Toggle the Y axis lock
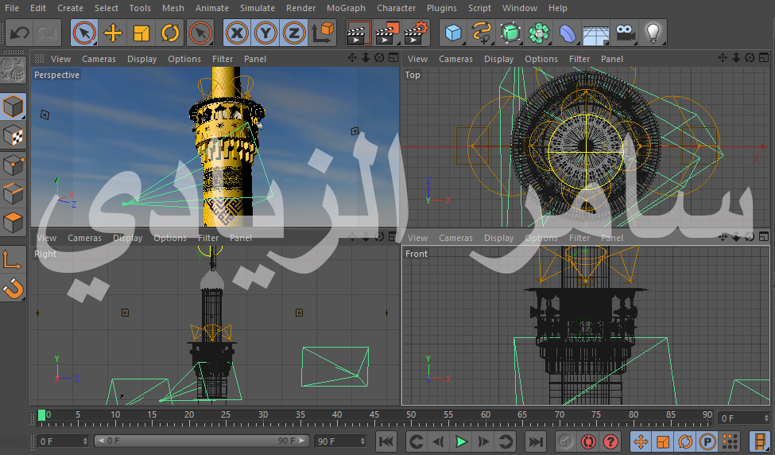The image size is (775, 455). click(x=265, y=33)
